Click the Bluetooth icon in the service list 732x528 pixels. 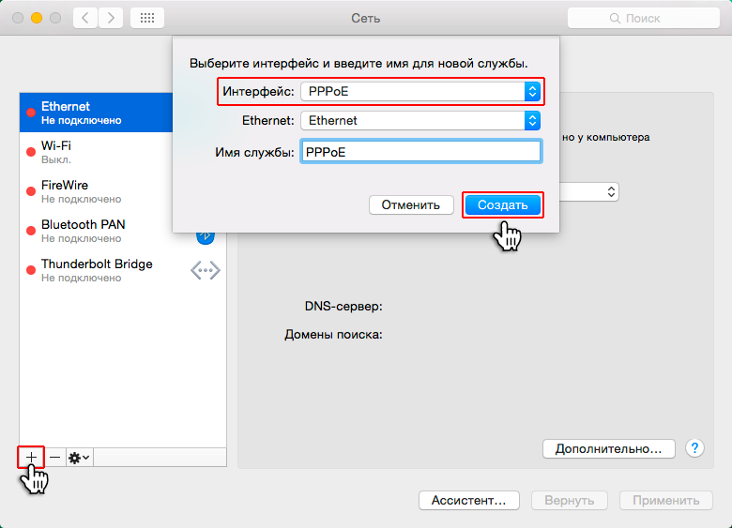pos(206,238)
